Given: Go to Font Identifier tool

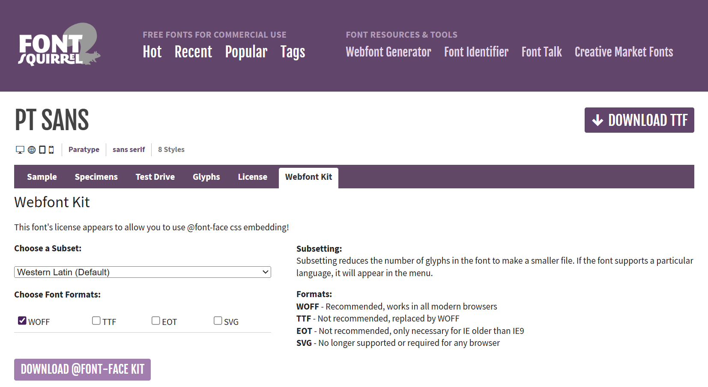Looking at the screenshot, I should coord(476,52).
